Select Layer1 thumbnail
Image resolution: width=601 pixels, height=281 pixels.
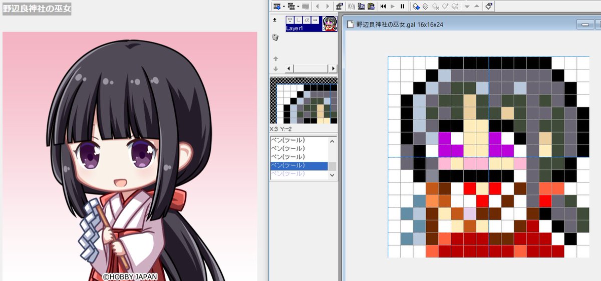click(x=330, y=23)
